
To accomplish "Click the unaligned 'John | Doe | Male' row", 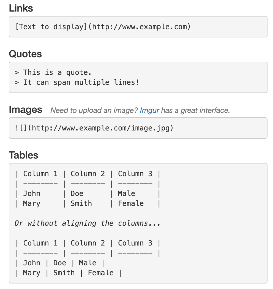I will point(60,263).
